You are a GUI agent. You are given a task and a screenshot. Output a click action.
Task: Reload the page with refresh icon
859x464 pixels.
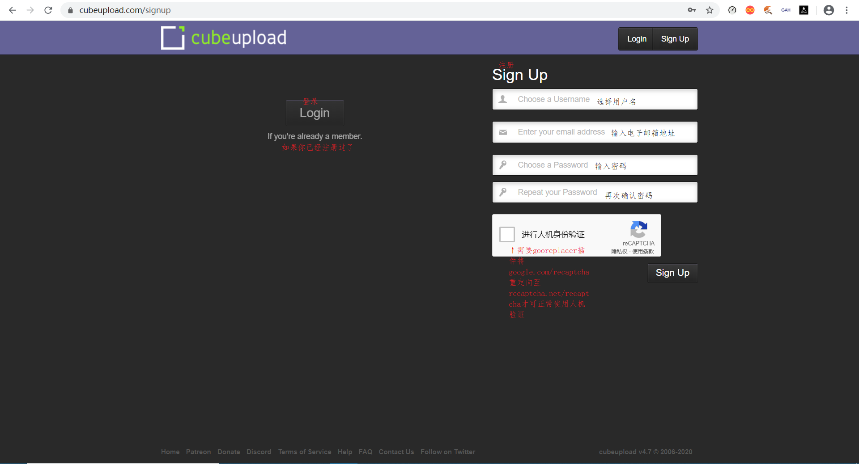tap(48, 10)
